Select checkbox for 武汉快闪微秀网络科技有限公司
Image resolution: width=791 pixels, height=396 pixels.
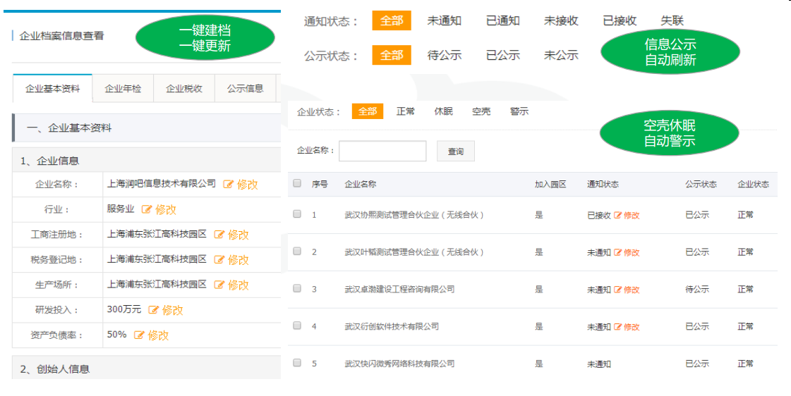pos(297,363)
